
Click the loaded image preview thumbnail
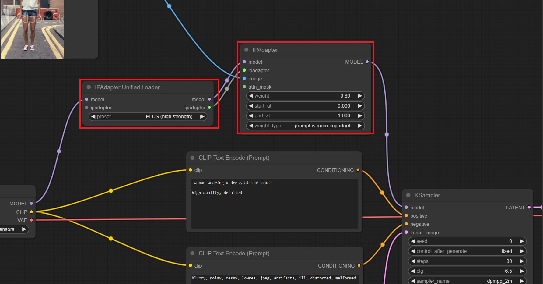pyautogui.click(x=33, y=29)
